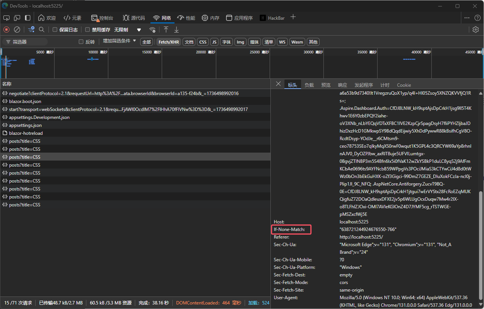The height and width of the screenshot is (309, 484).
Task: Open the network conditions icon
Action: point(152,30)
